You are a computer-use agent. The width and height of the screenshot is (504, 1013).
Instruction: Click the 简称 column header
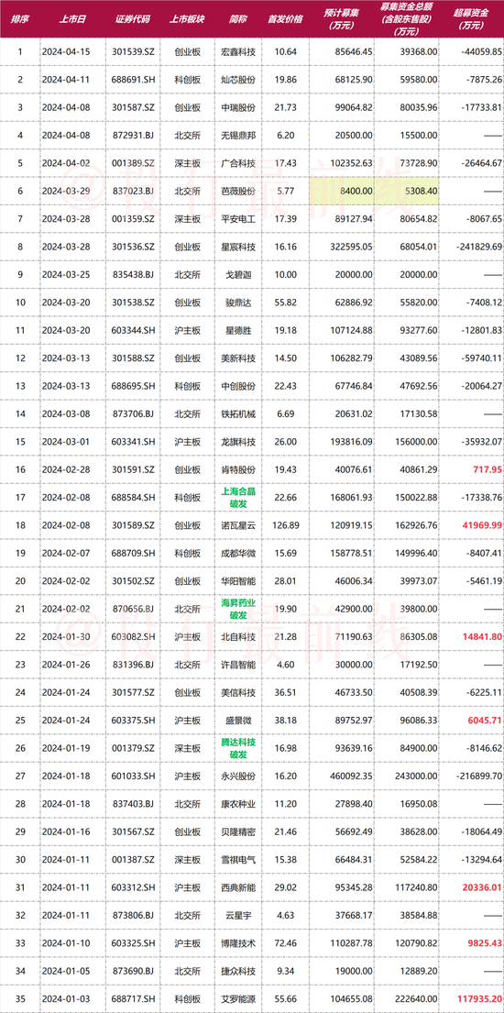(x=237, y=18)
